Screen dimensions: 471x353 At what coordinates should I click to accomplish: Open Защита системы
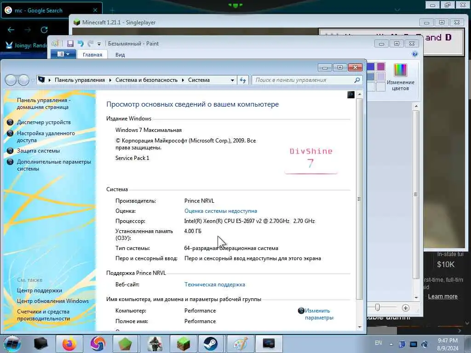click(x=38, y=151)
